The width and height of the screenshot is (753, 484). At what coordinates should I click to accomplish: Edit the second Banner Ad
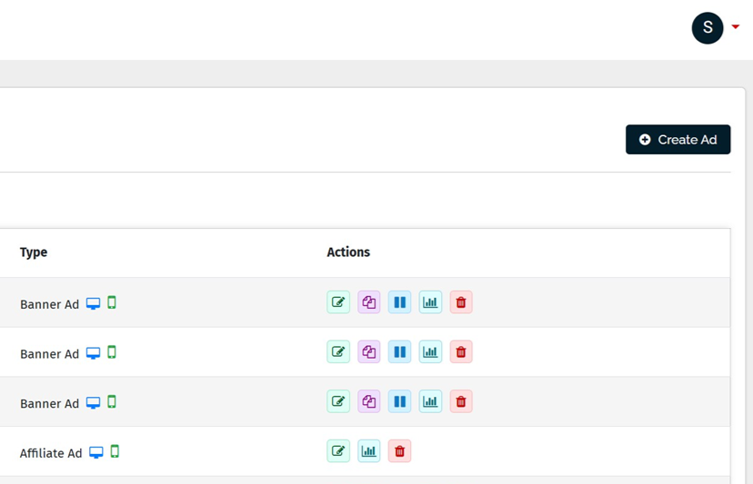tap(338, 352)
